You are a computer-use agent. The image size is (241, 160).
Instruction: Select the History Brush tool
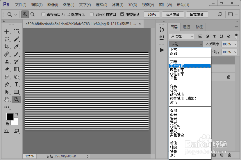[x=16, y=62]
